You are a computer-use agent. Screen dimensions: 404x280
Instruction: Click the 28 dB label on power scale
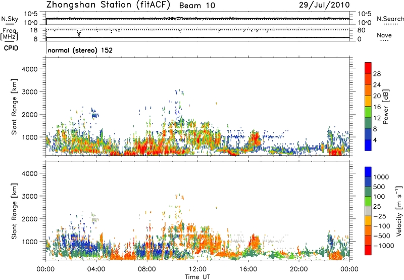pos(377,74)
